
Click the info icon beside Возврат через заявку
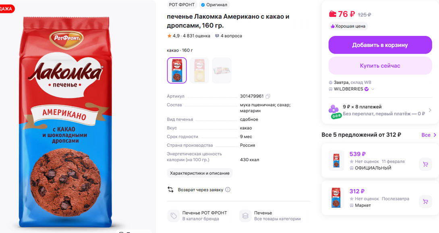[x=228, y=189]
